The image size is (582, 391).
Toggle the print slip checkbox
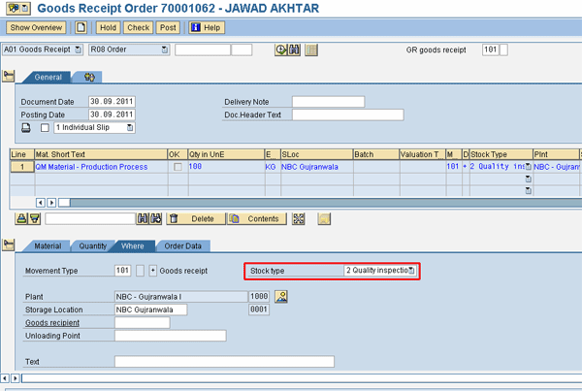pyautogui.click(x=45, y=127)
